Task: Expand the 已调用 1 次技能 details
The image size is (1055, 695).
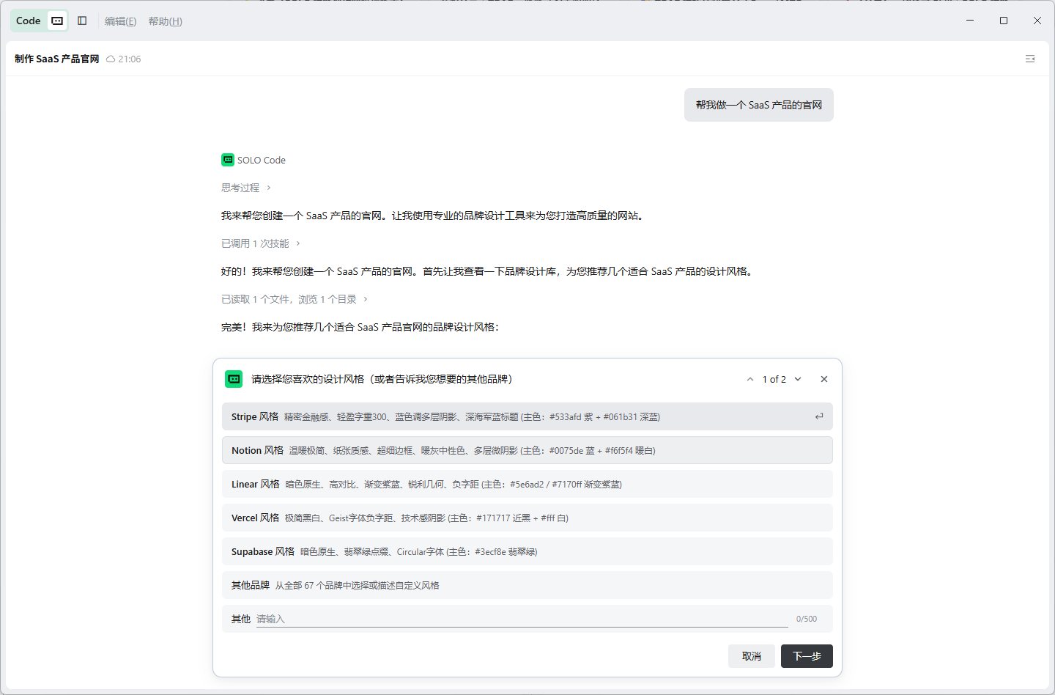Action: [x=261, y=243]
